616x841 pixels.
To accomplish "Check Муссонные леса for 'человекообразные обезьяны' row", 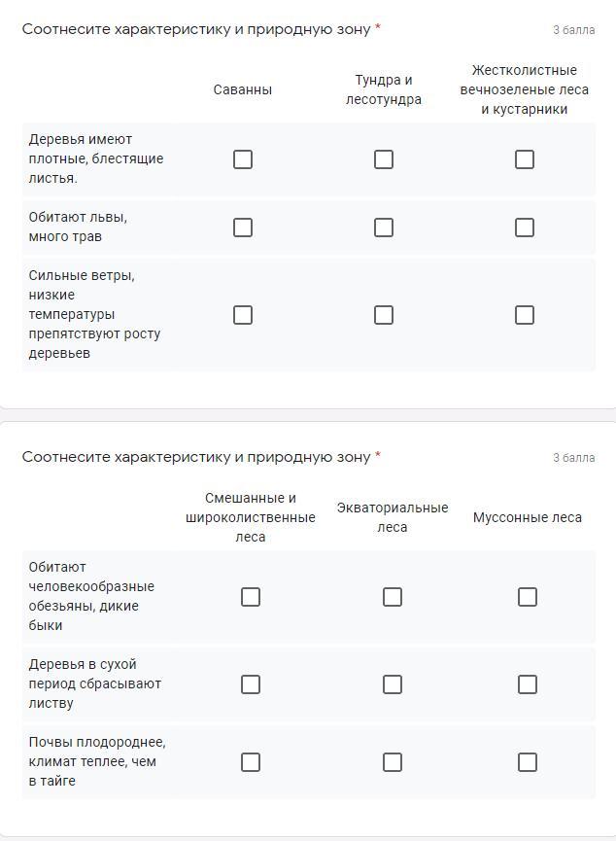I will pyautogui.click(x=528, y=596).
